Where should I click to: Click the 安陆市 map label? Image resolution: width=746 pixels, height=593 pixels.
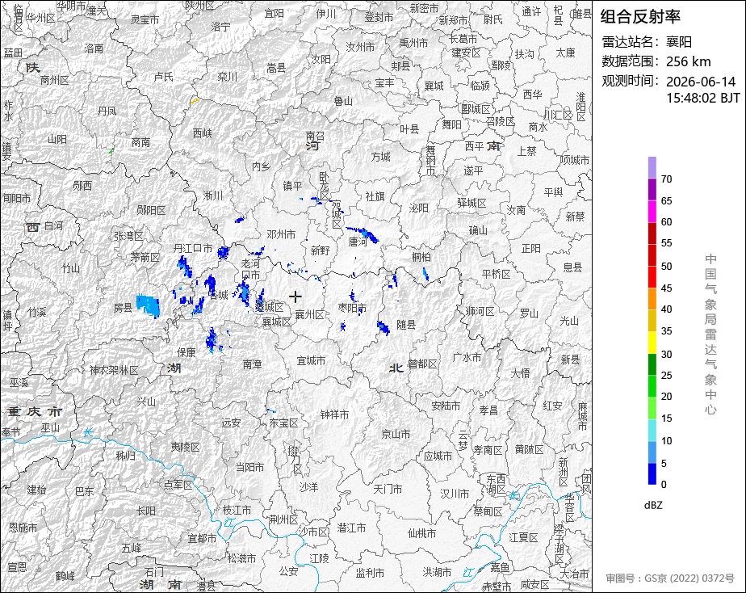pos(446,406)
